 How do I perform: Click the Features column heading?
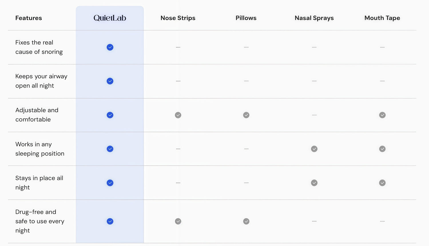(x=29, y=18)
